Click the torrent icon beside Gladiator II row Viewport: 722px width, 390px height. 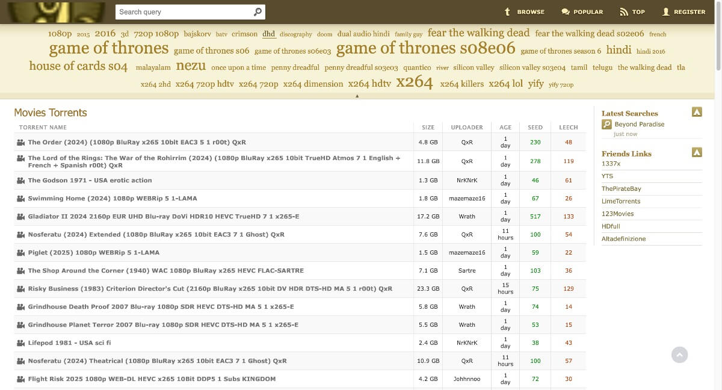pos(20,216)
